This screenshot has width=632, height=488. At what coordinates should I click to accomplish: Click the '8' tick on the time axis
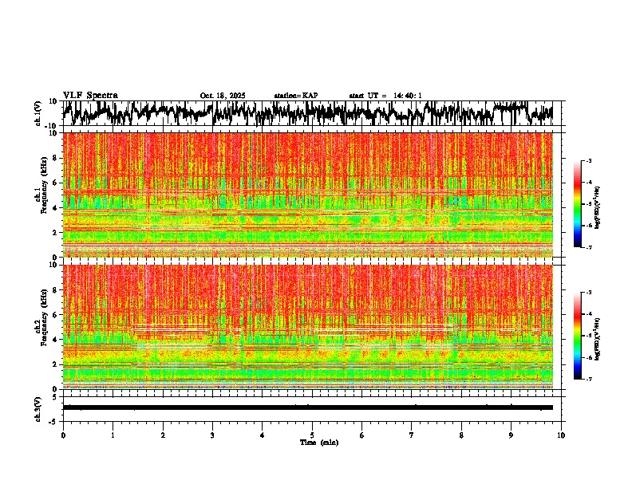pyautogui.click(x=461, y=435)
